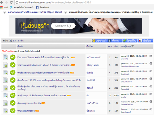Open the Facebook bookmark

42,7
